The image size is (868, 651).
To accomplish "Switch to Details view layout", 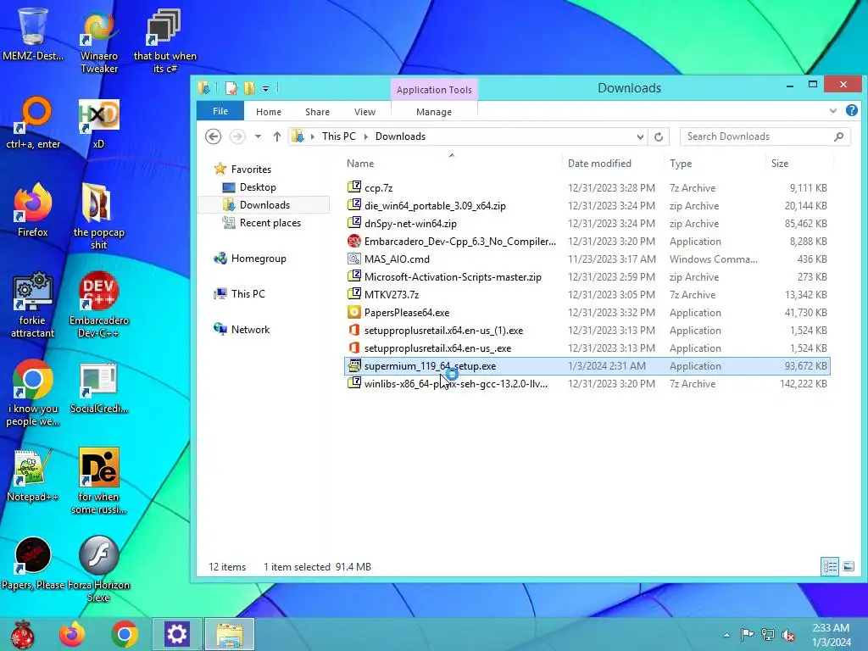I will pos(830,566).
